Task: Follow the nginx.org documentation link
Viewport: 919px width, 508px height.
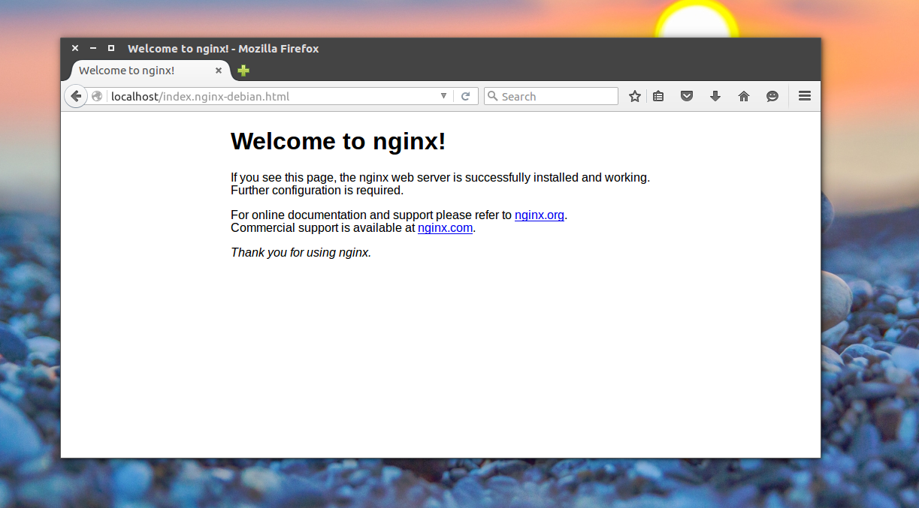Action: [x=539, y=215]
